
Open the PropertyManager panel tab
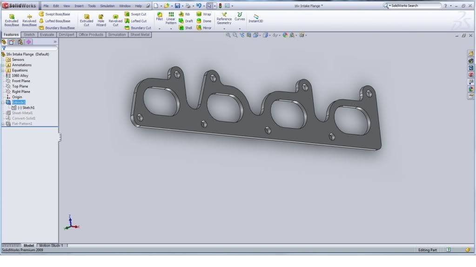tap(12, 42)
